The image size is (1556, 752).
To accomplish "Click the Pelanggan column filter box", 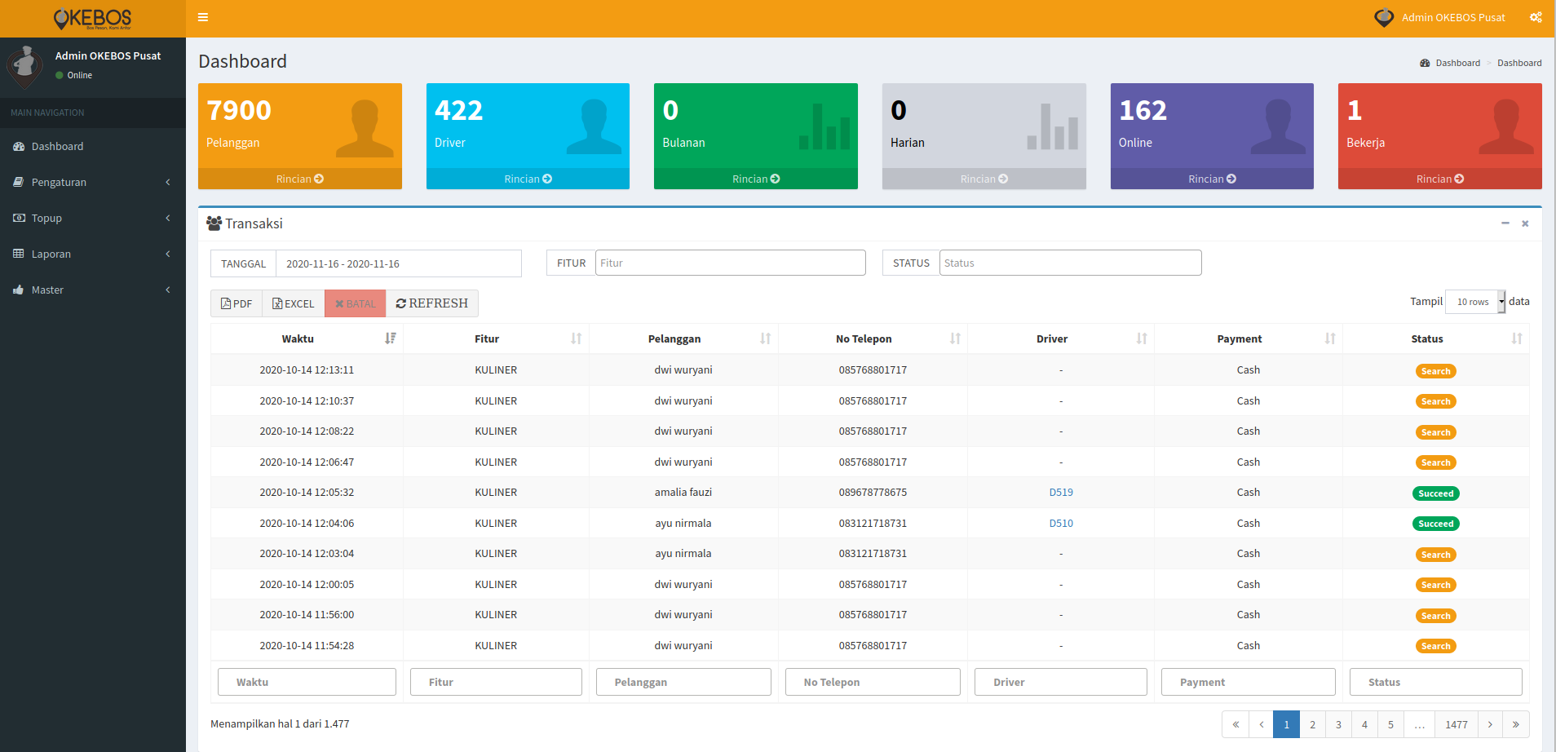I will [x=683, y=682].
